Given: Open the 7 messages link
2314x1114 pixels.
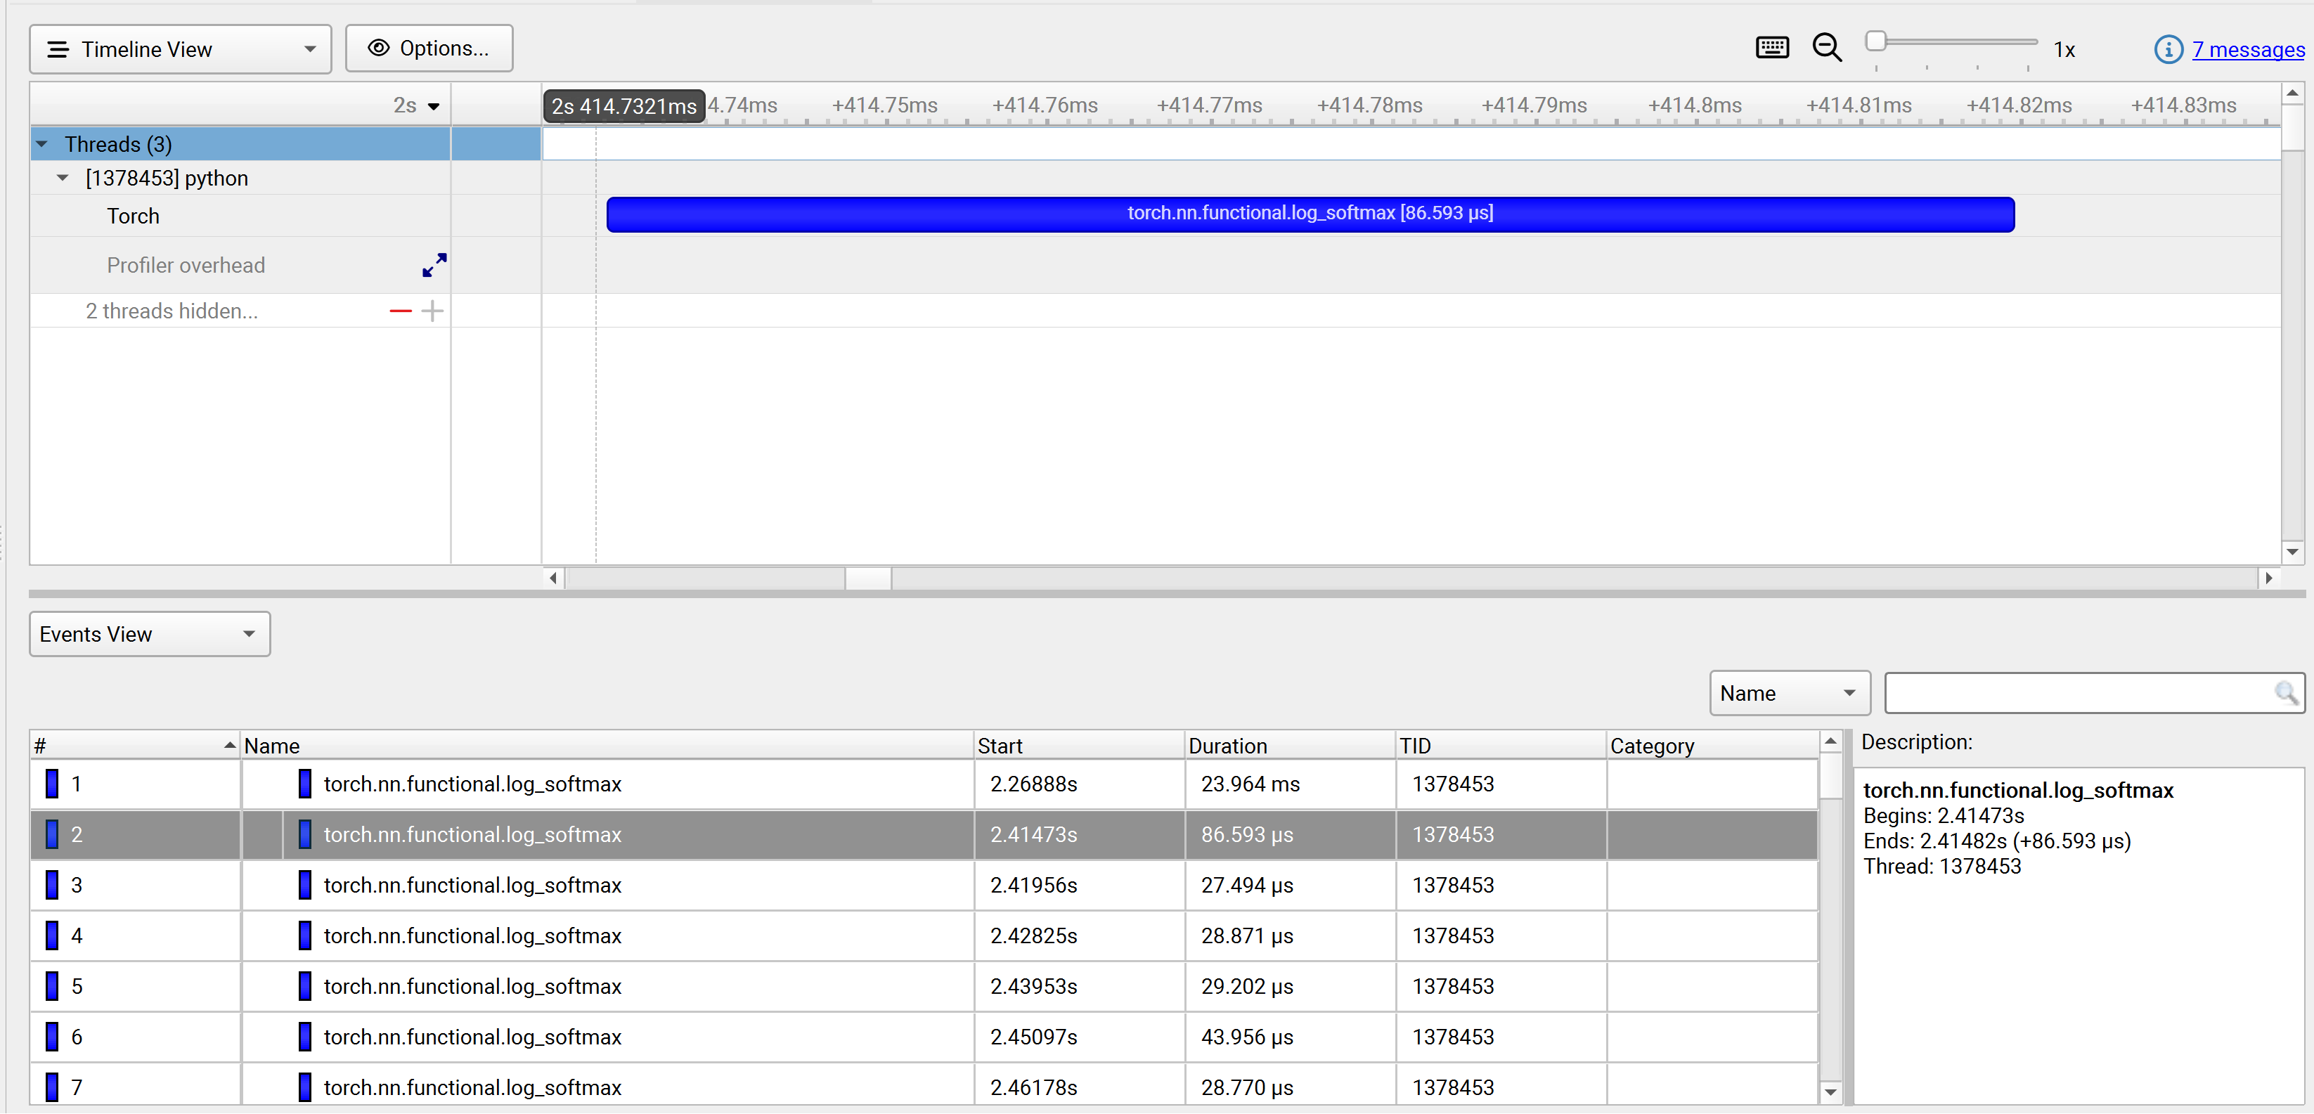Looking at the screenshot, I should [2247, 51].
